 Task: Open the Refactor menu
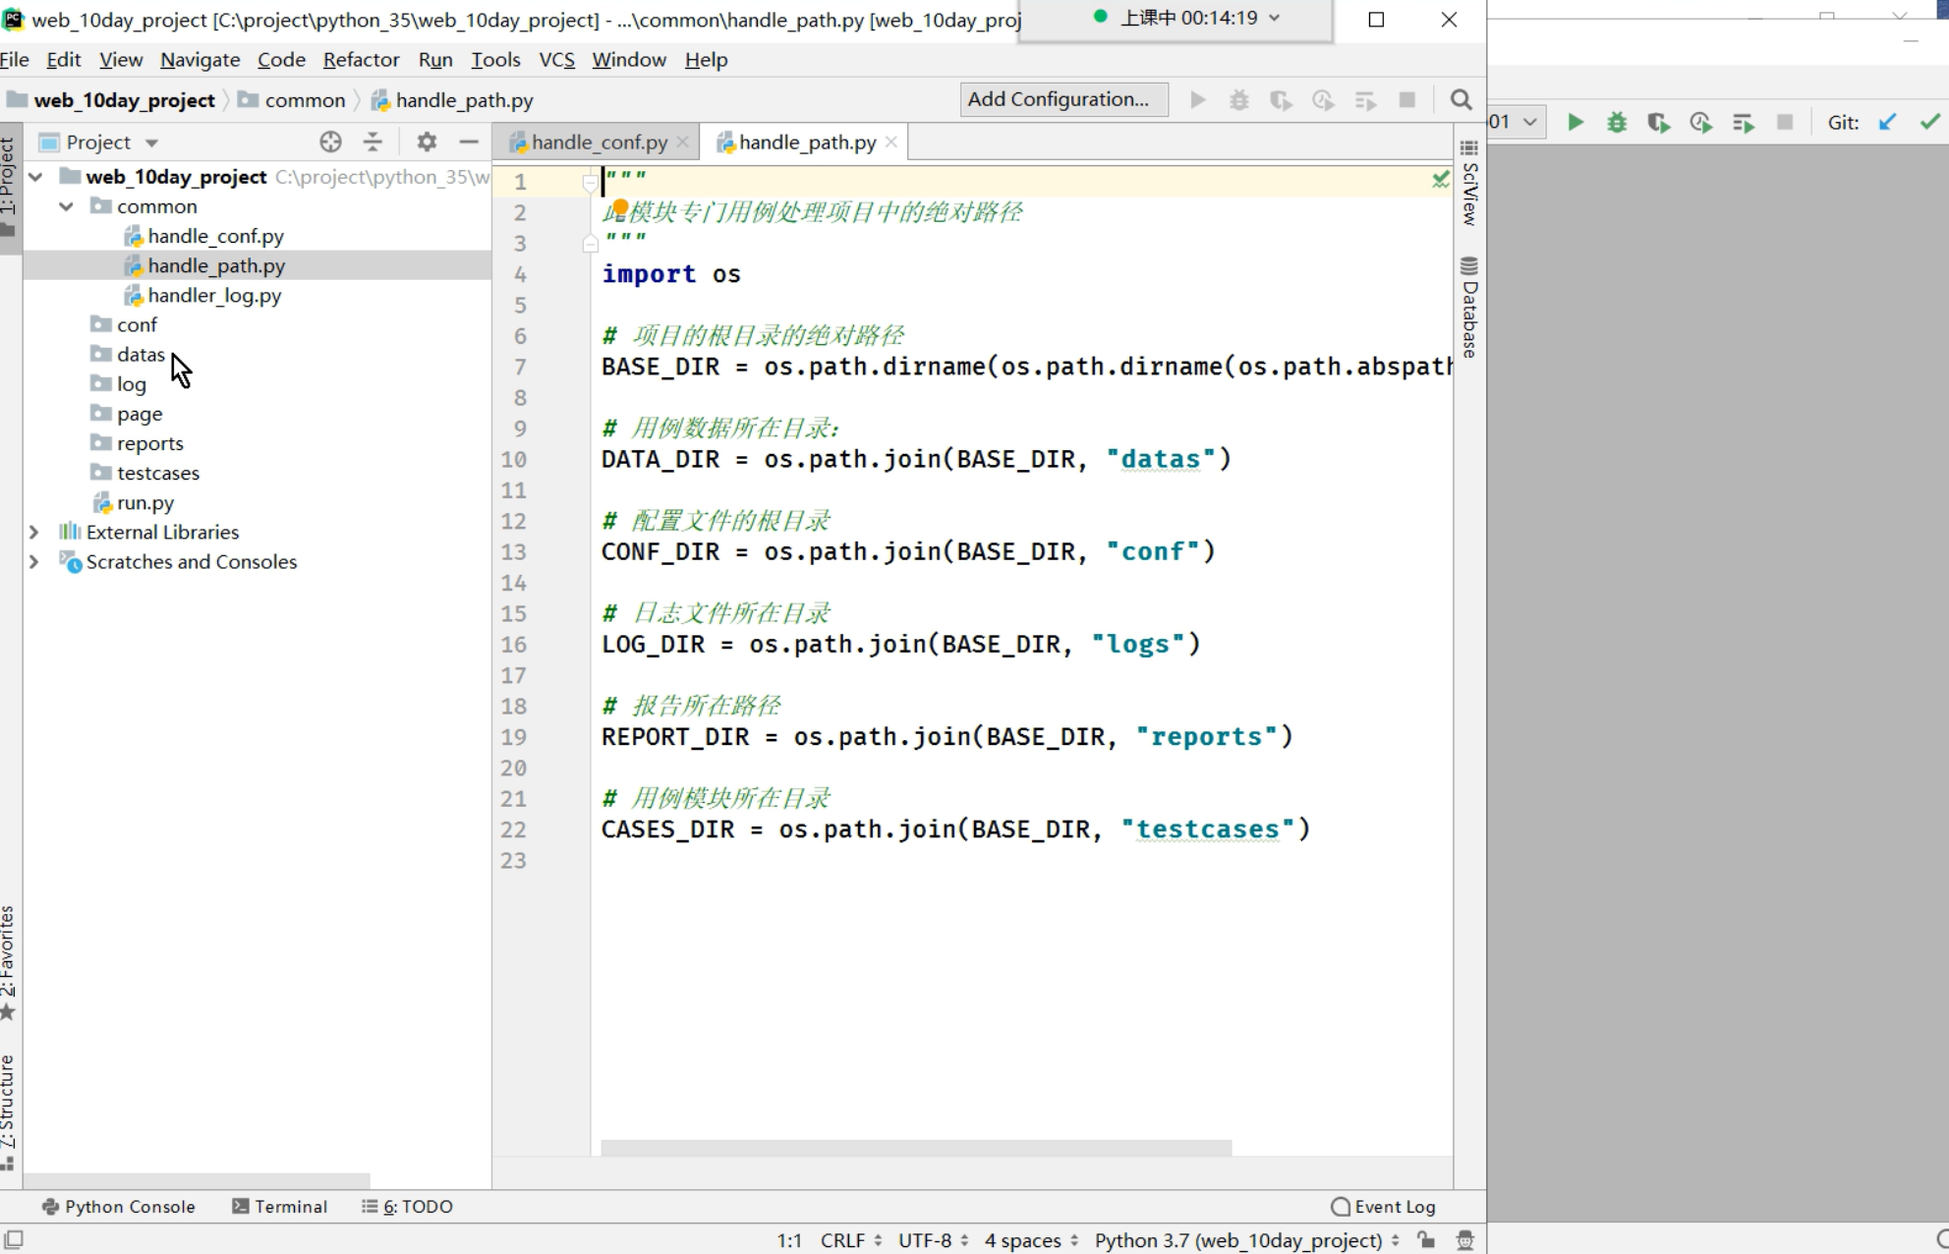coord(361,60)
